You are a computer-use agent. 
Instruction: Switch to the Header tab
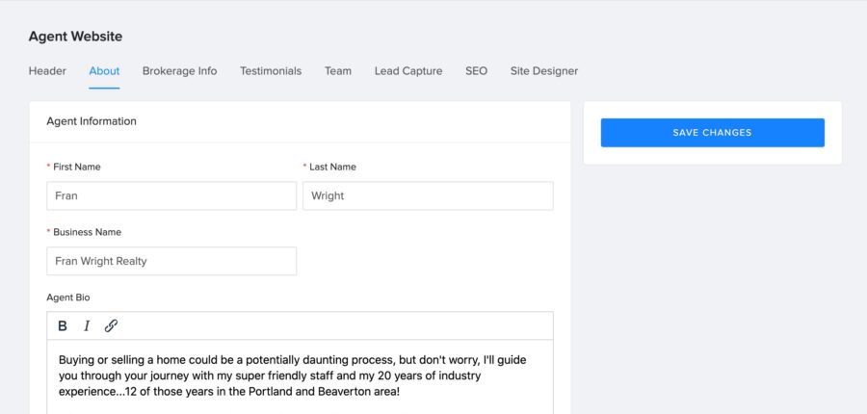[x=47, y=70]
